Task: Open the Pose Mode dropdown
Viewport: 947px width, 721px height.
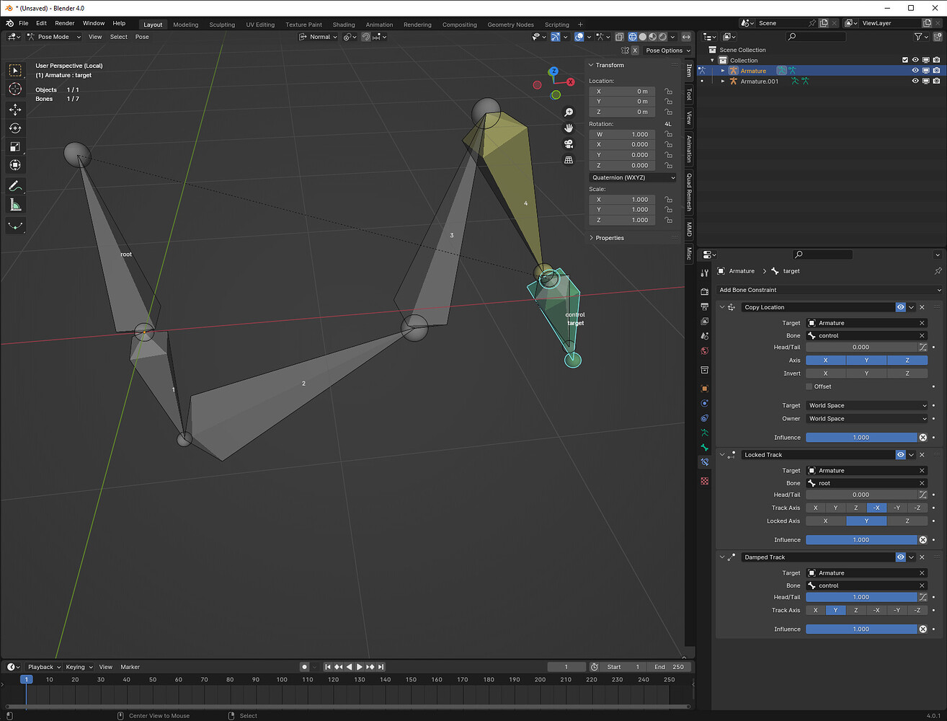Action: pyautogui.click(x=54, y=37)
